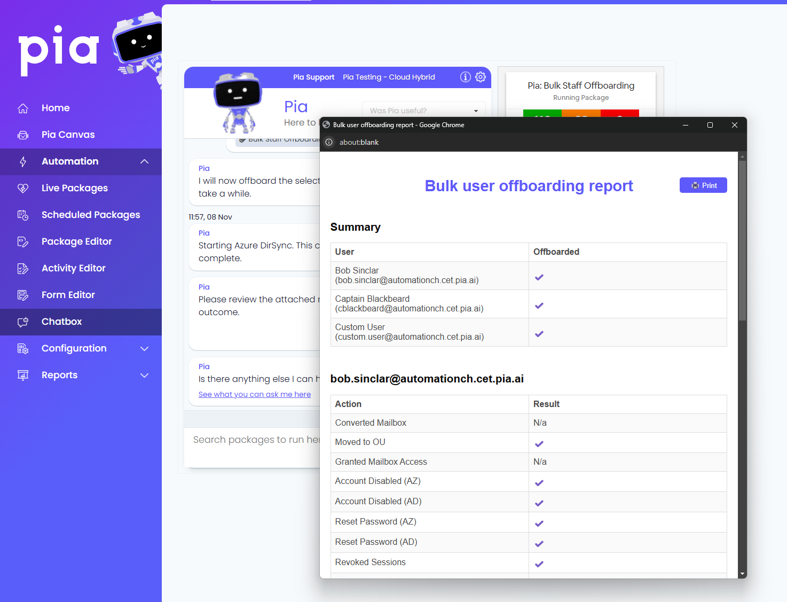Image resolution: width=787 pixels, height=602 pixels.
Task: Click the Scheduled Packages calendar icon
Action: tap(23, 215)
